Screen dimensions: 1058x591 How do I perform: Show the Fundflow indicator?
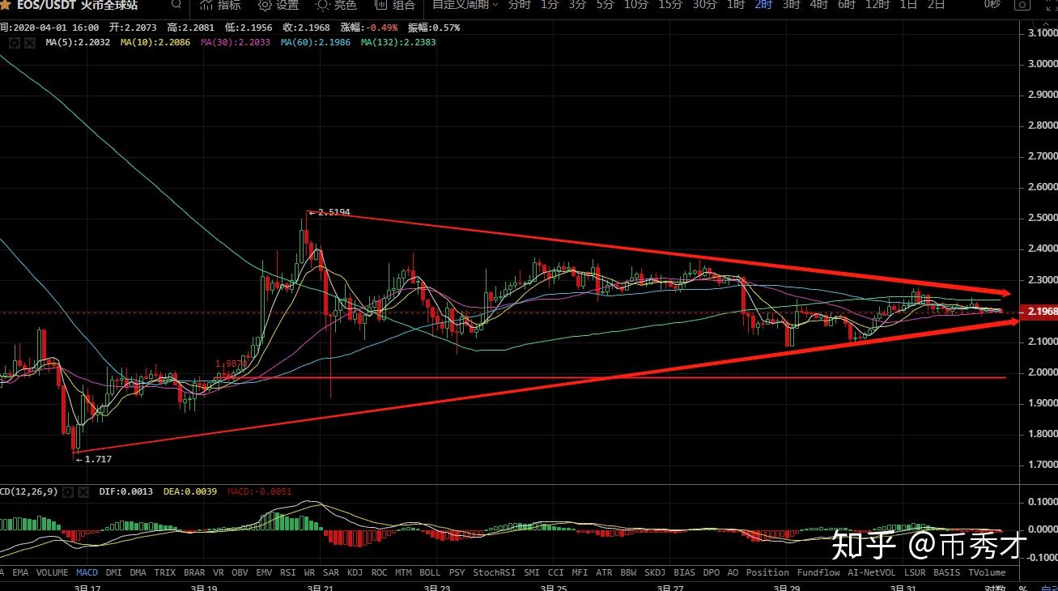(x=818, y=572)
